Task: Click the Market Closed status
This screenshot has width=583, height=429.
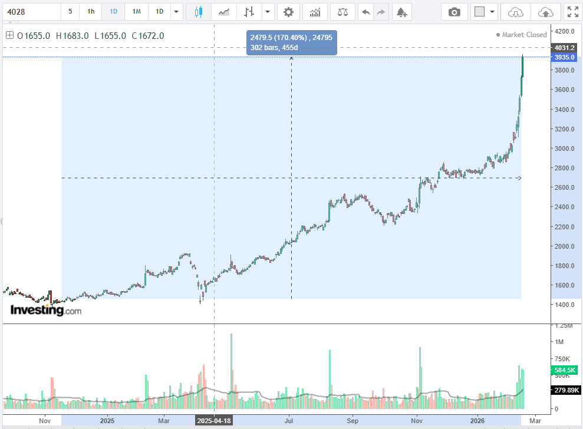Action: (521, 35)
